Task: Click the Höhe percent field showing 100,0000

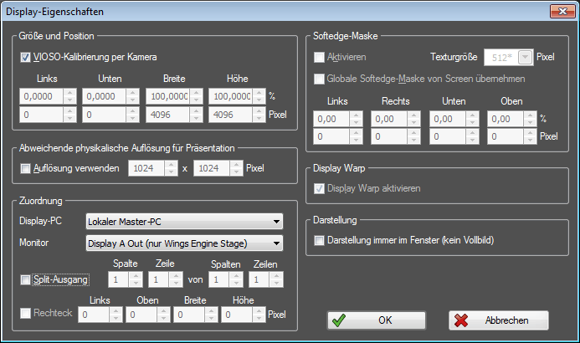Action: tap(231, 96)
